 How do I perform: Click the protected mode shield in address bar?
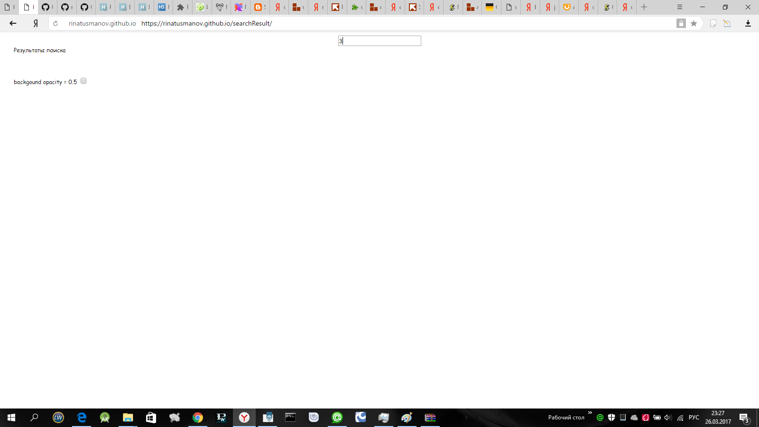[x=681, y=22]
